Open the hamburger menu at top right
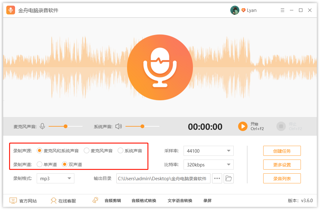The image size is (320, 210). [282, 10]
